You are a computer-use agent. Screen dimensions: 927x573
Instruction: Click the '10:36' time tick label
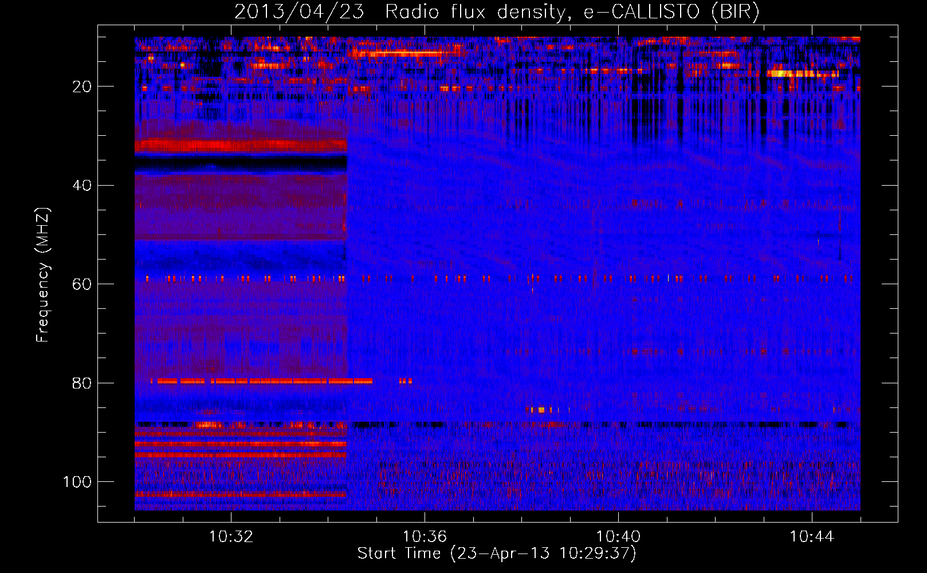[x=425, y=537]
